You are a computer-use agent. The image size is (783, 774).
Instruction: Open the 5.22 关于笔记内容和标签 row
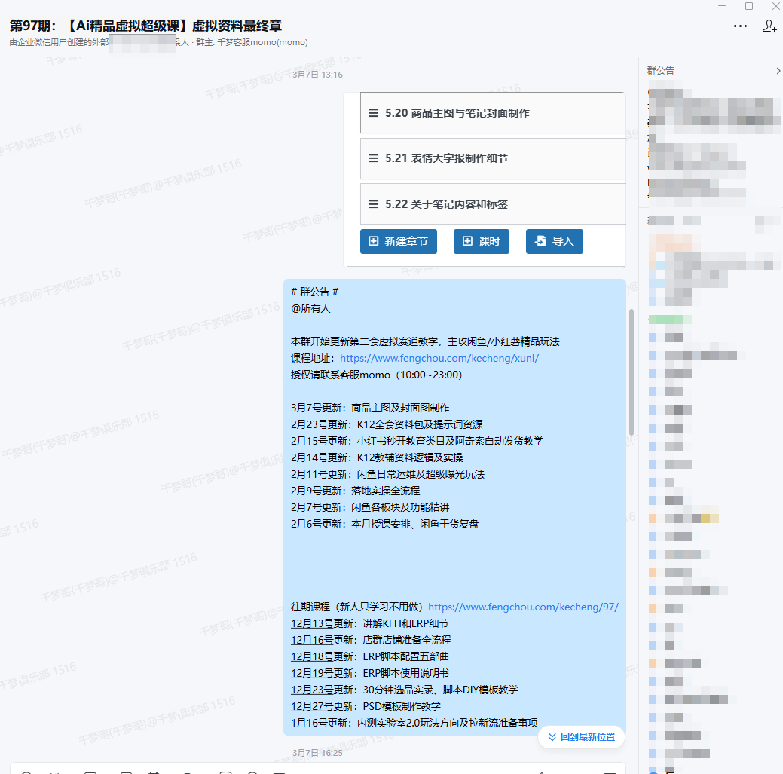pos(493,204)
